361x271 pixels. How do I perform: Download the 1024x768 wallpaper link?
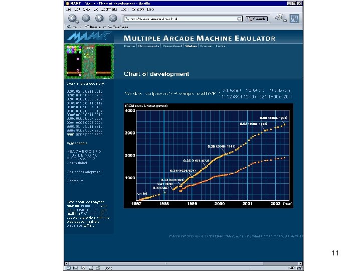(x=280, y=90)
